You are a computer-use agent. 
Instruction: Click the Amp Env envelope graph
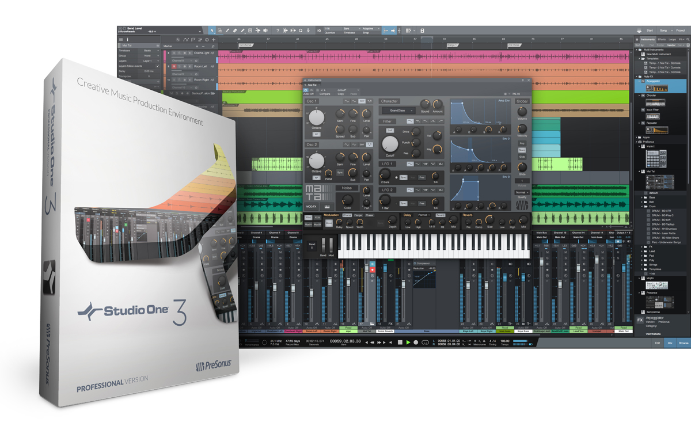tap(480, 111)
